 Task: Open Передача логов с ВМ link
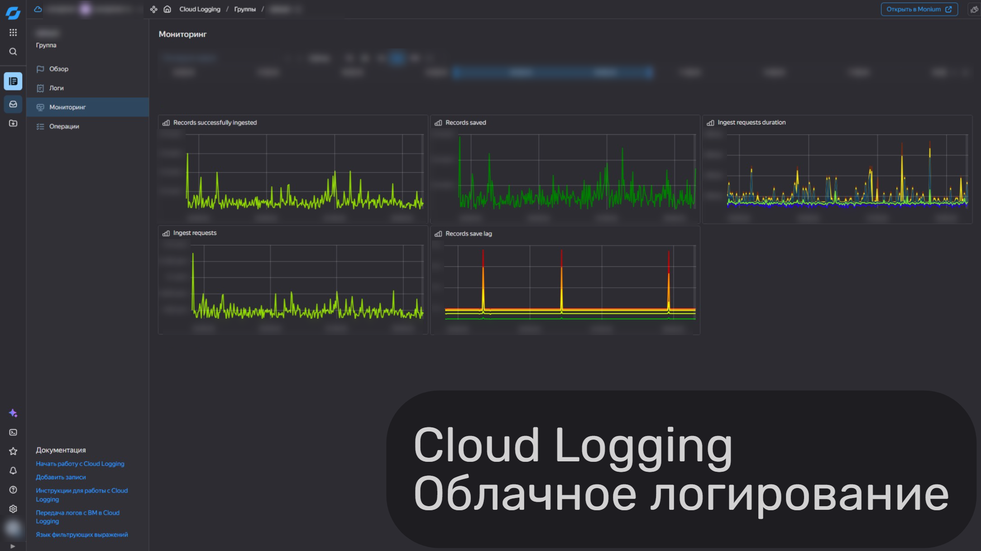78,517
